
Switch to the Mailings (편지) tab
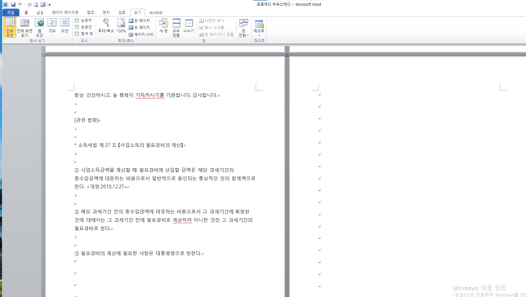[106, 12]
